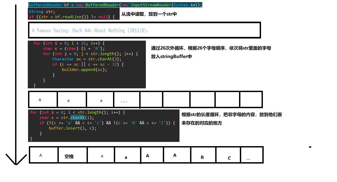Click the highlighted BufferedReader declaration line
The width and height of the screenshot is (337, 182).
pos(115,5)
